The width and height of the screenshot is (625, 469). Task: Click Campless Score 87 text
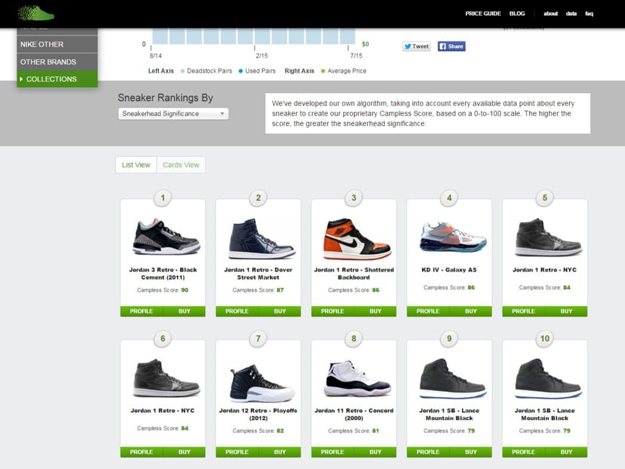259,290
